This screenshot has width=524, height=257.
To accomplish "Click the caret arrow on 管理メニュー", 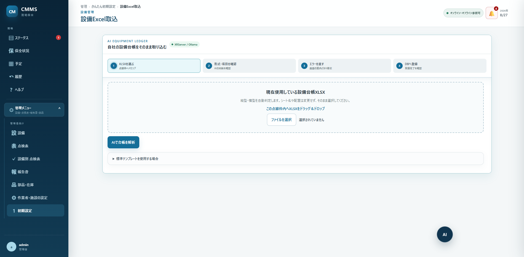I will point(59,108).
